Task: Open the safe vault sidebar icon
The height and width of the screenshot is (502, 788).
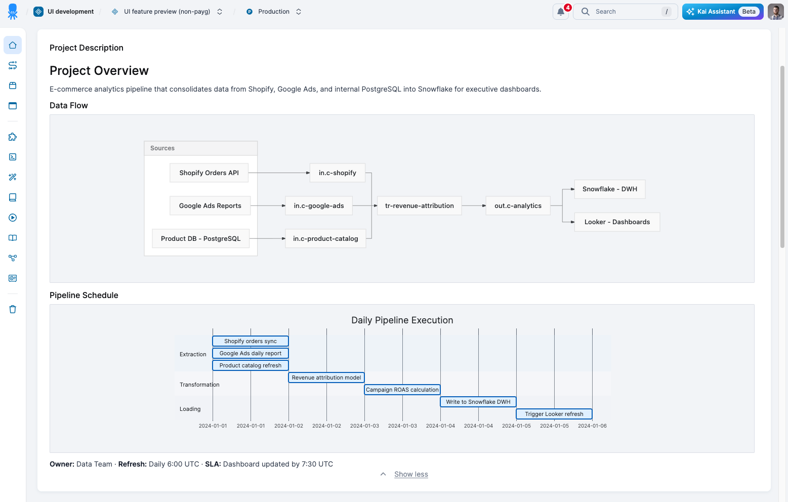Action: tap(13, 278)
